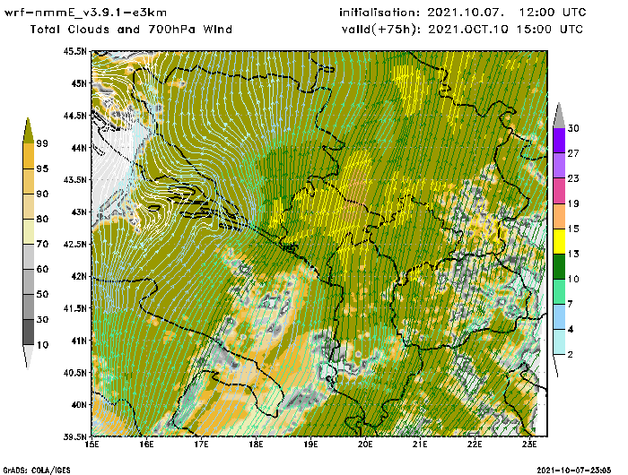
Task: Click the 43N latitude label
Action: pos(78,212)
